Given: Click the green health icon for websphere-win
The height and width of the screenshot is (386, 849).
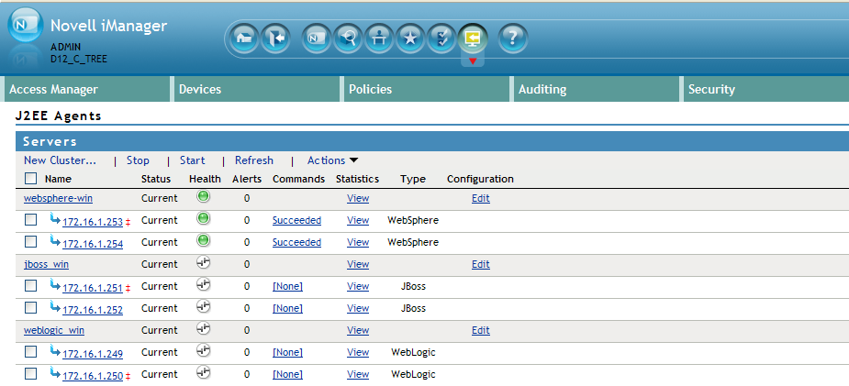Looking at the screenshot, I should [203, 197].
